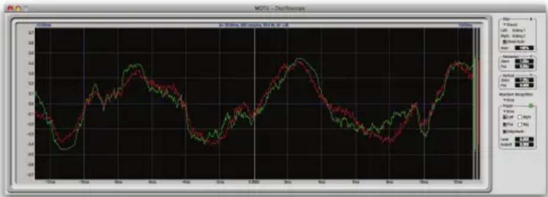Click the Vertical Zoom value field

tap(524, 79)
